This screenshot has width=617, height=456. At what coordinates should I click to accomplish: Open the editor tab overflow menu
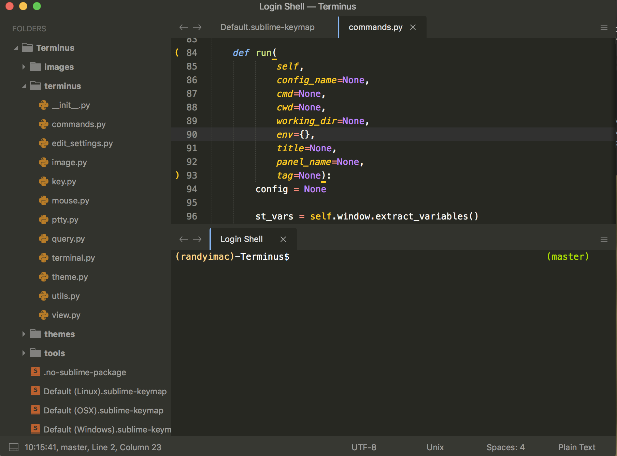click(604, 27)
